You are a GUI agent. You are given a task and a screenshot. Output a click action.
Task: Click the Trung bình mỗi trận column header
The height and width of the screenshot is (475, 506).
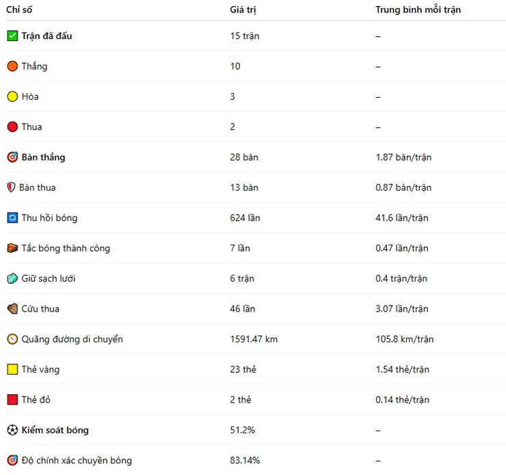418,10
